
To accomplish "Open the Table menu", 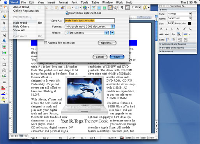I will tap(95, 2).
